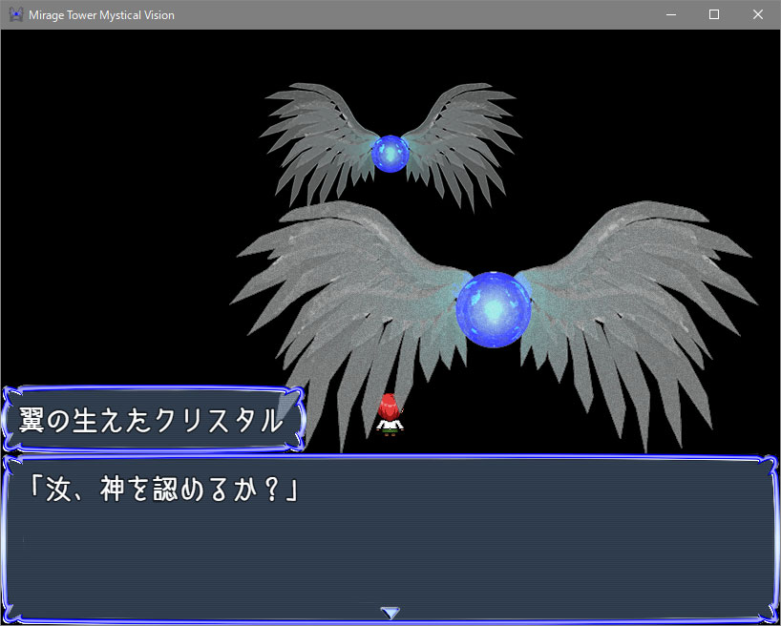Viewport: 781px width, 626px height.
Task: Maximize the game window
Action: click(x=714, y=15)
